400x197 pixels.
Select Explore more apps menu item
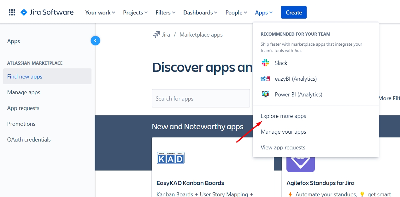[283, 116]
